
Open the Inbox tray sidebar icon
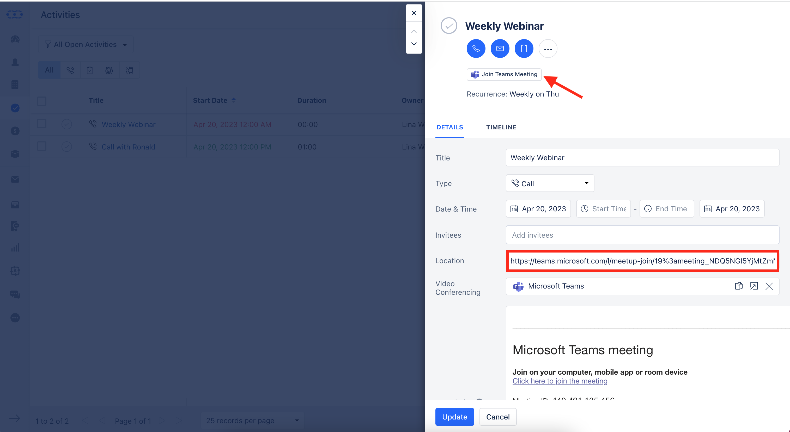[x=15, y=205]
